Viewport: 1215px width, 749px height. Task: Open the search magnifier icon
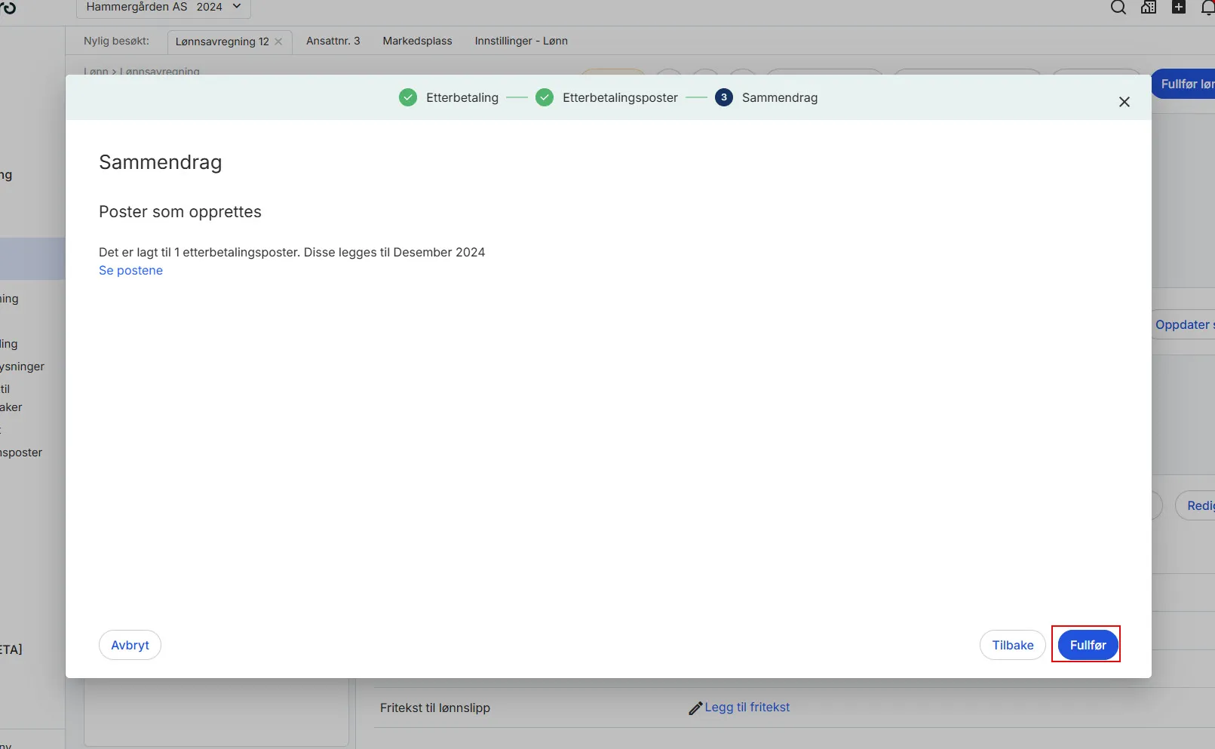tap(1118, 8)
